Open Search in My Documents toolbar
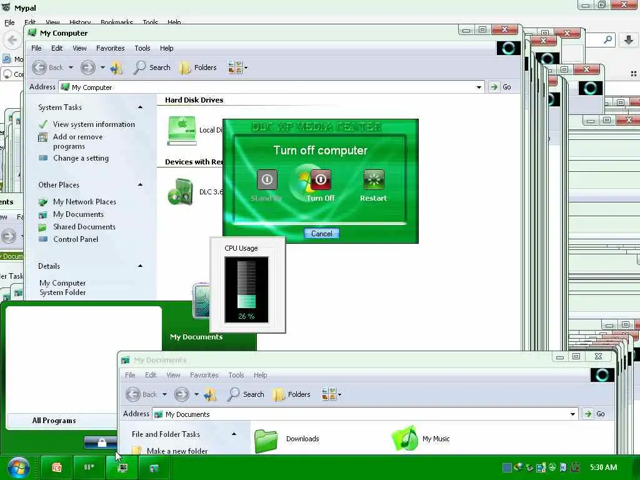This screenshot has height=480, width=640. point(246,394)
